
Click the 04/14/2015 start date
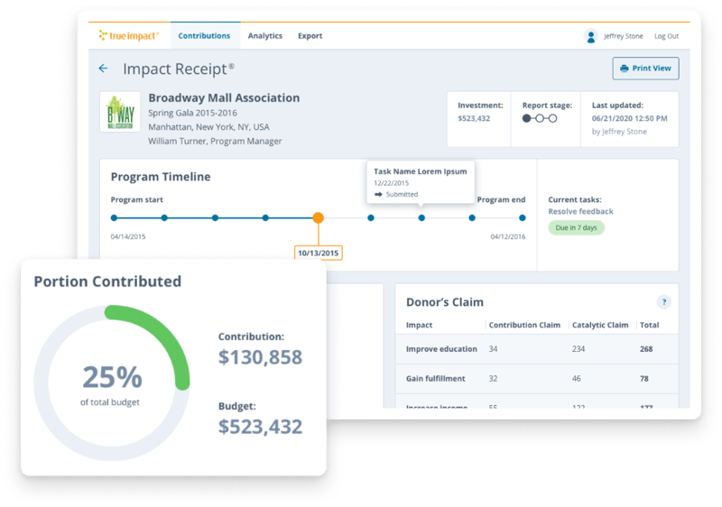(128, 236)
